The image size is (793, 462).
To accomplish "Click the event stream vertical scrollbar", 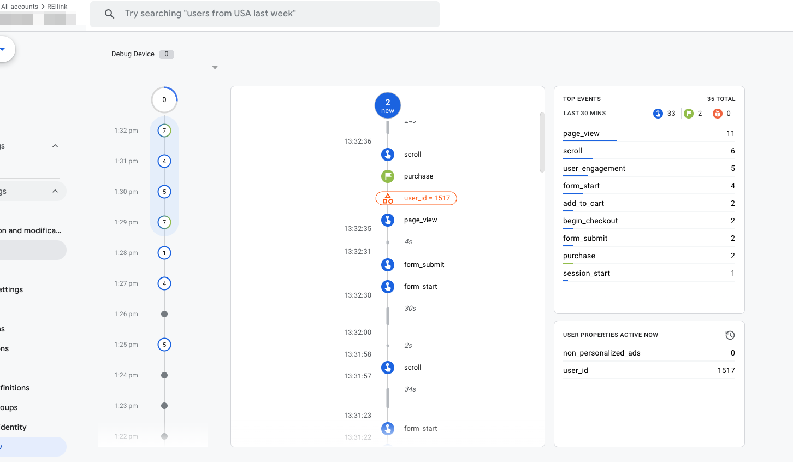I will pyautogui.click(x=542, y=142).
